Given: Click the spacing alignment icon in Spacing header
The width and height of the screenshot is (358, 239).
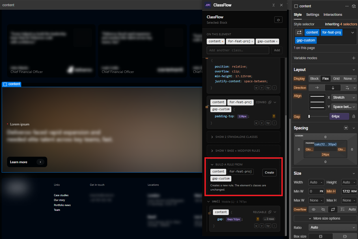Looking at the screenshot, I should pyautogui.click(x=346, y=128).
